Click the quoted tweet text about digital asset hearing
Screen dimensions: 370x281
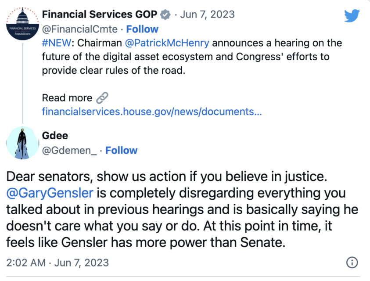pyautogui.click(x=192, y=57)
